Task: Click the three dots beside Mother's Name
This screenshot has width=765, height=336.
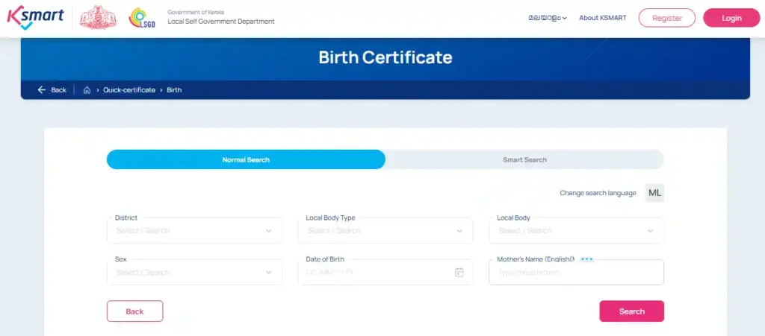Action: pyautogui.click(x=586, y=259)
